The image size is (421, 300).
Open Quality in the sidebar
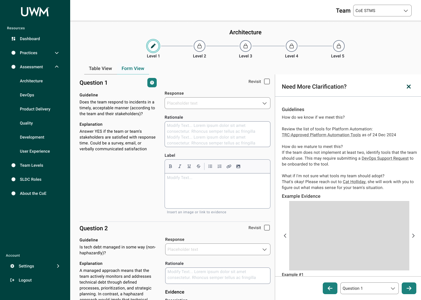click(x=26, y=123)
